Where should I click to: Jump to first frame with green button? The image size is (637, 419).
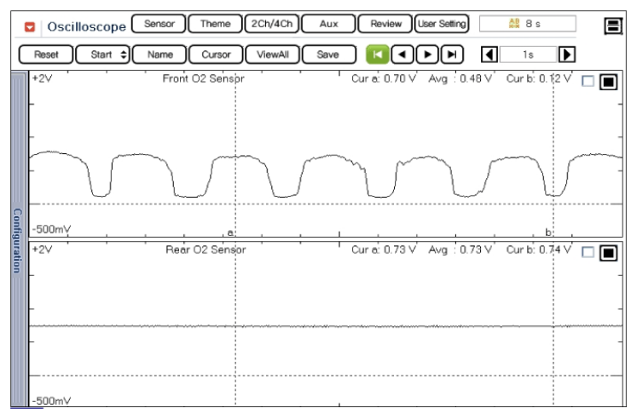point(376,55)
